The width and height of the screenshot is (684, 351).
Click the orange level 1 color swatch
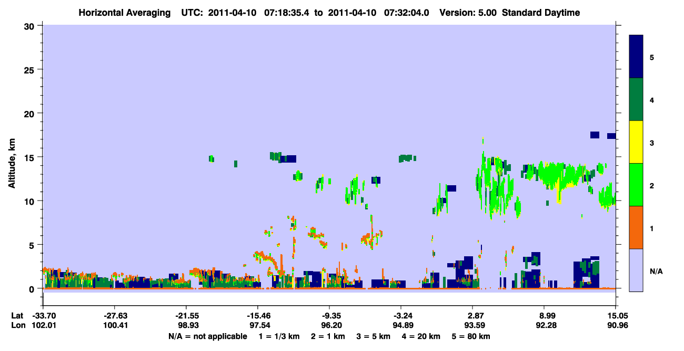[636, 227]
